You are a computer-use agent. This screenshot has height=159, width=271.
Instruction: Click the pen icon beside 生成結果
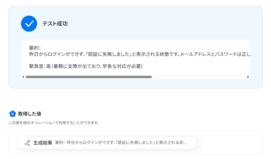[27, 143]
